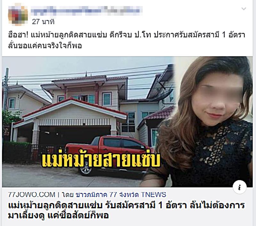This screenshot has height=226, width=256.
Task: Open the '27 นาที' timestamp link
Action: point(43,21)
